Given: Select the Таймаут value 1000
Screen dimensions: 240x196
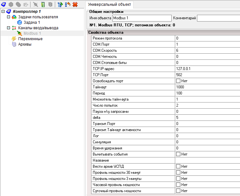Looking at the screenshot, I should click(208, 87).
